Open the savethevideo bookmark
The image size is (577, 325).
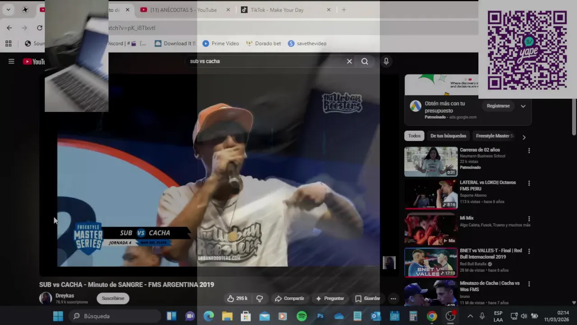pyautogui.click(x=307, y=43)
